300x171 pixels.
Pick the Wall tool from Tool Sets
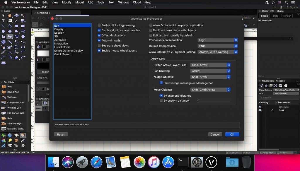click(9, 86)
